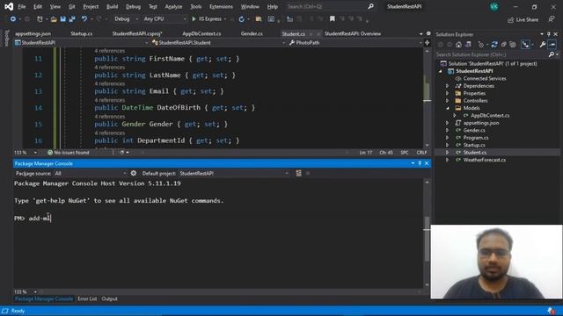This screenshot has width=563, height=316.
Task: Click the user account avatar
Action: pos(494,7)
